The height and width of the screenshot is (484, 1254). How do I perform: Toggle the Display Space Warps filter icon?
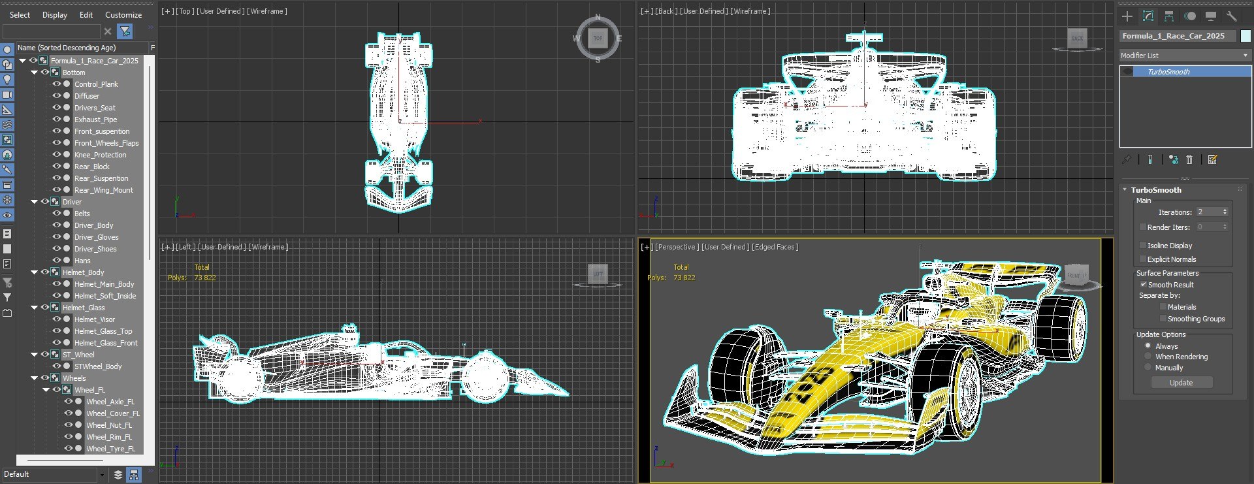pyautogui.click(x=7, y=125)
